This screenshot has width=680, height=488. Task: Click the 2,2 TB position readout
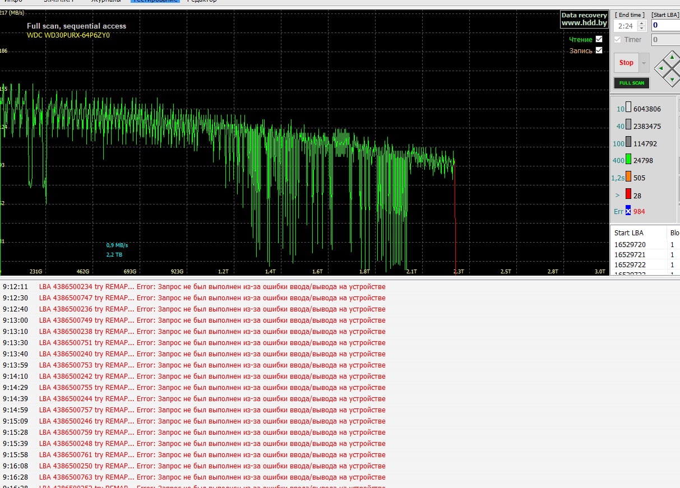[114, 255]
